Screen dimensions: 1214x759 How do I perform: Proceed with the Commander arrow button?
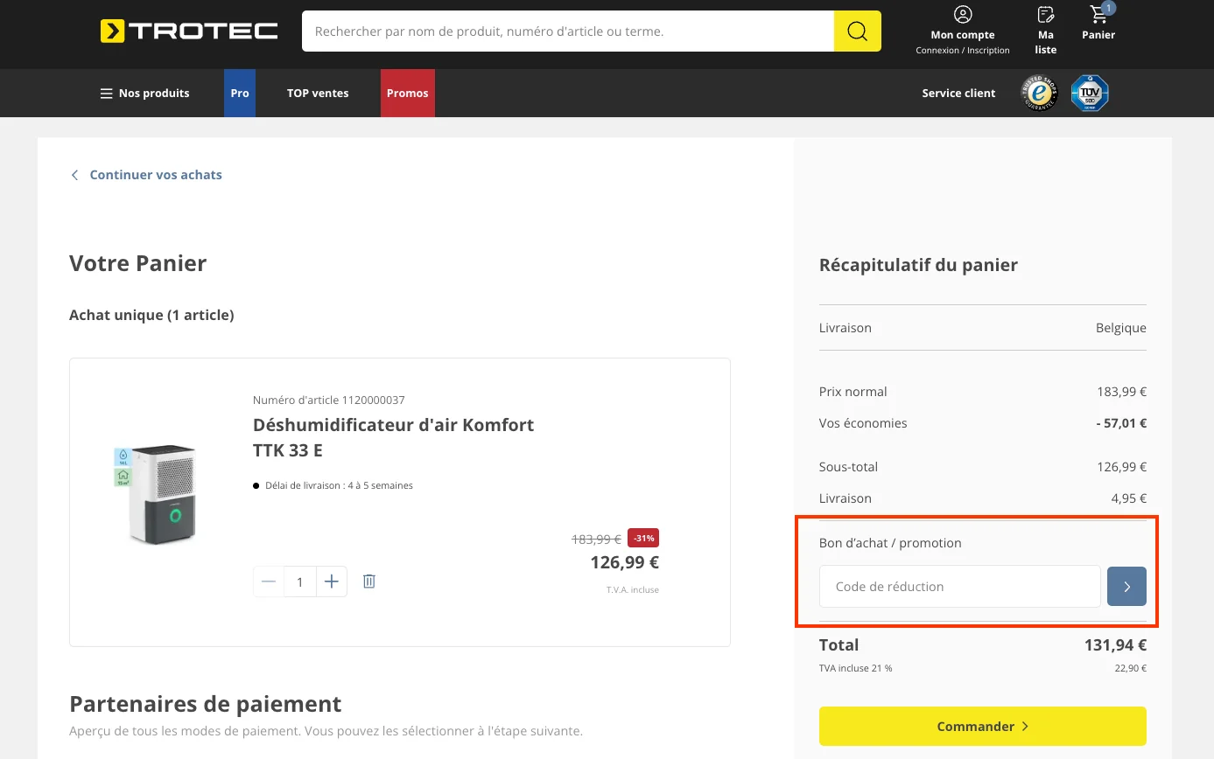coord(982,726)
